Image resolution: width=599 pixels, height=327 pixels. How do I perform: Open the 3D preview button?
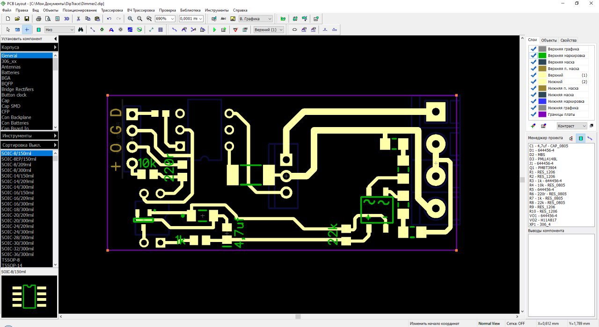[66, 19]
